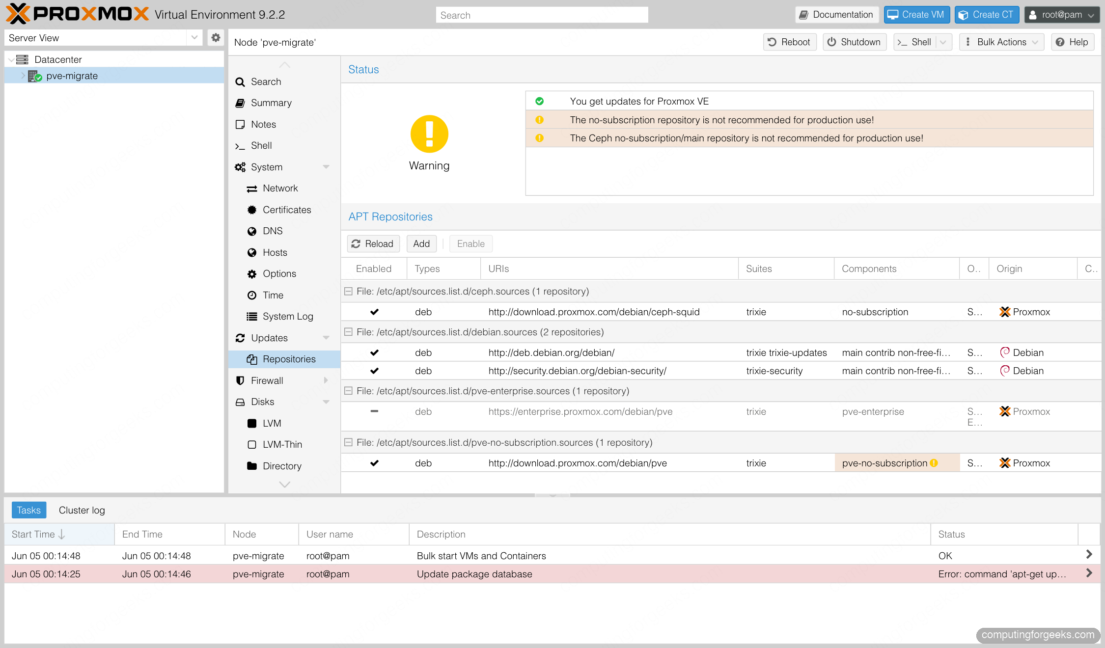Click the Disks drive icon
This screenshot has height=648, width=1105.
(x=240, y=402)
